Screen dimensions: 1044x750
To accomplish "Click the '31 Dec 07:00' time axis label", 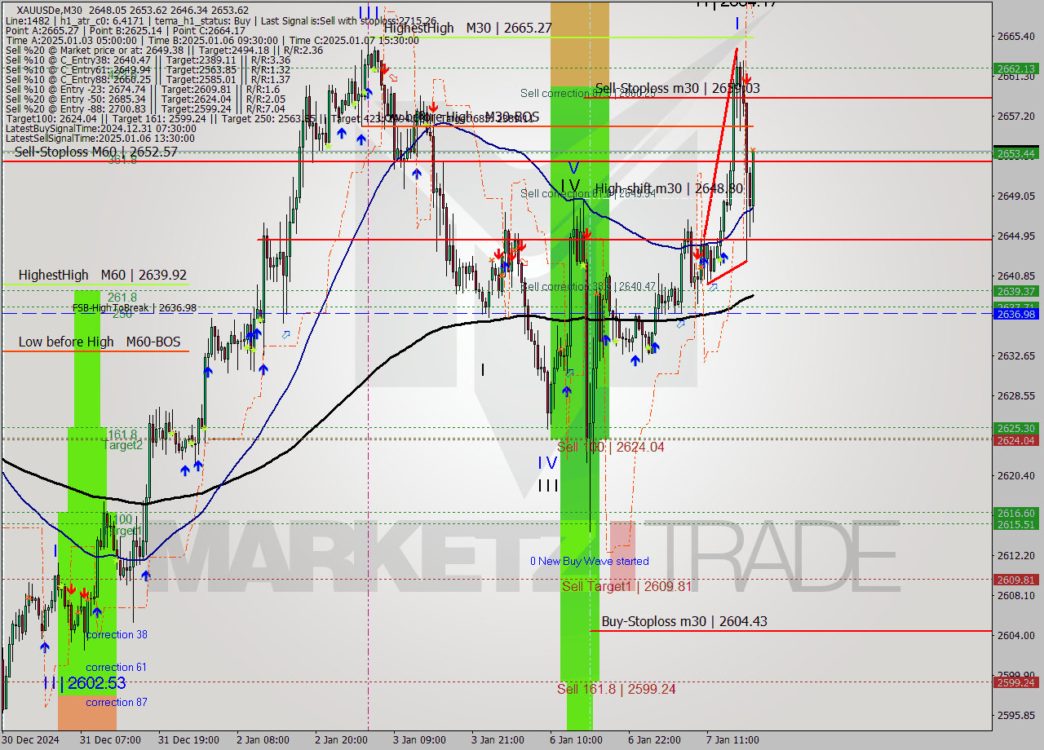I will (109, 739).
